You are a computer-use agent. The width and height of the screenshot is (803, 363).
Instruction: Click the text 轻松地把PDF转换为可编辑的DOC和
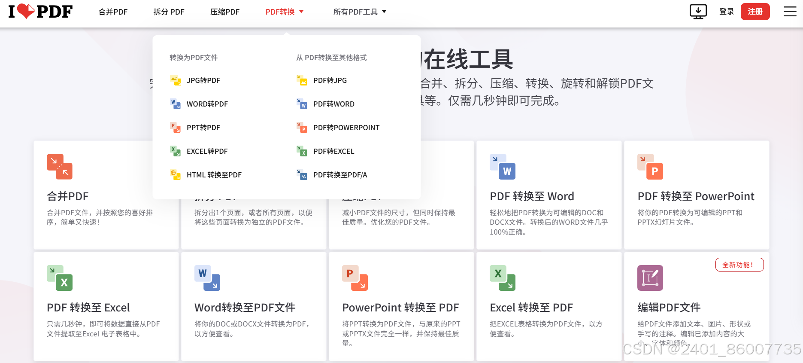[x=547, y=213]
